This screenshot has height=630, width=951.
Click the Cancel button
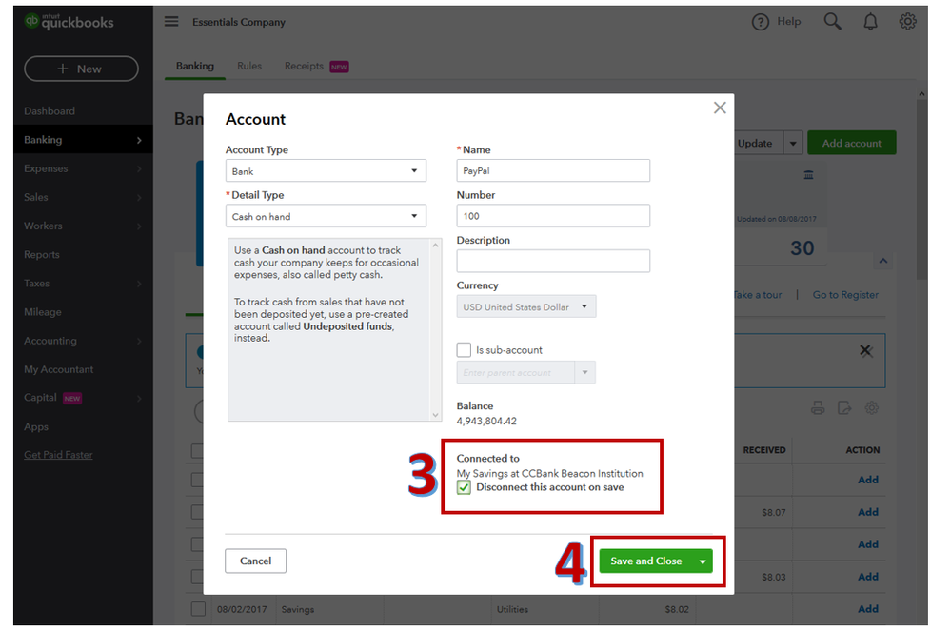pos(255,561)
